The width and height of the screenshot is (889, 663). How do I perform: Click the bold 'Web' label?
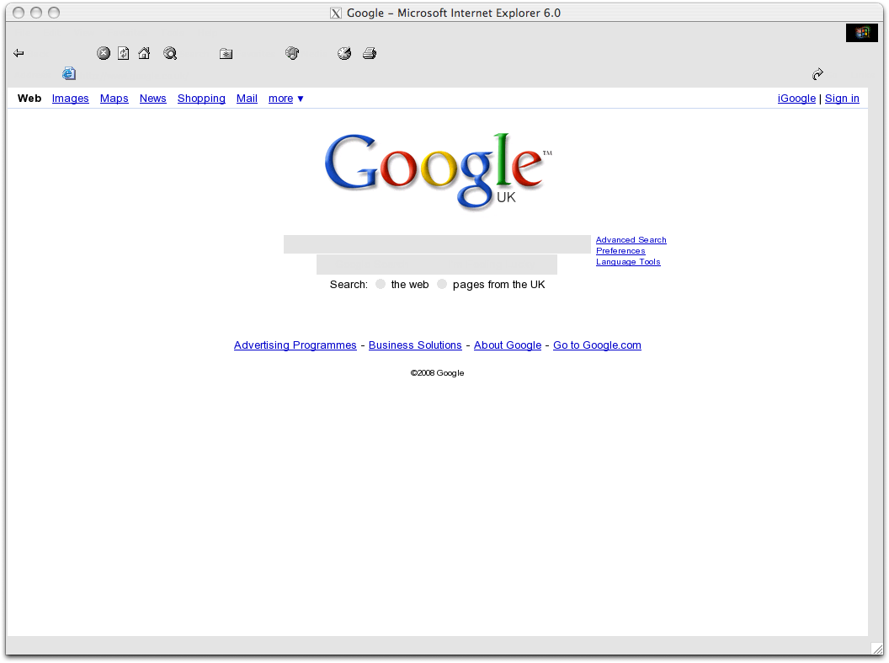[x=29, y=99]
